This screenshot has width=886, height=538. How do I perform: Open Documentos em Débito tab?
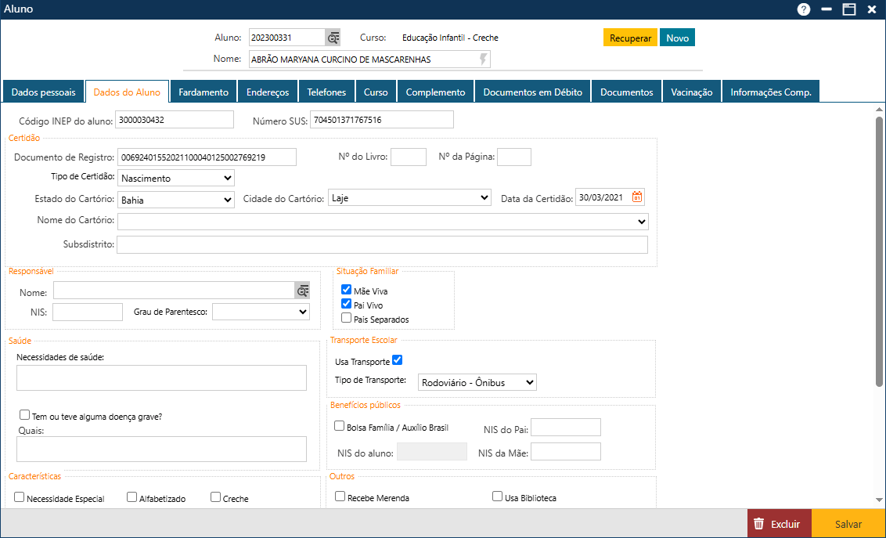coord(533,92)
